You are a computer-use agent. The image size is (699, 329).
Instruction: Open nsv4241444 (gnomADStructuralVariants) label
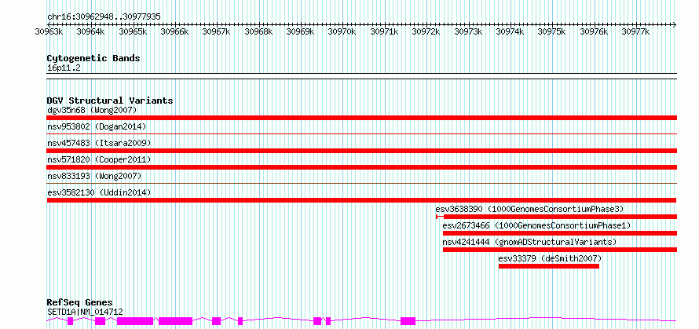pyautogui.click(x=529, y=242)
